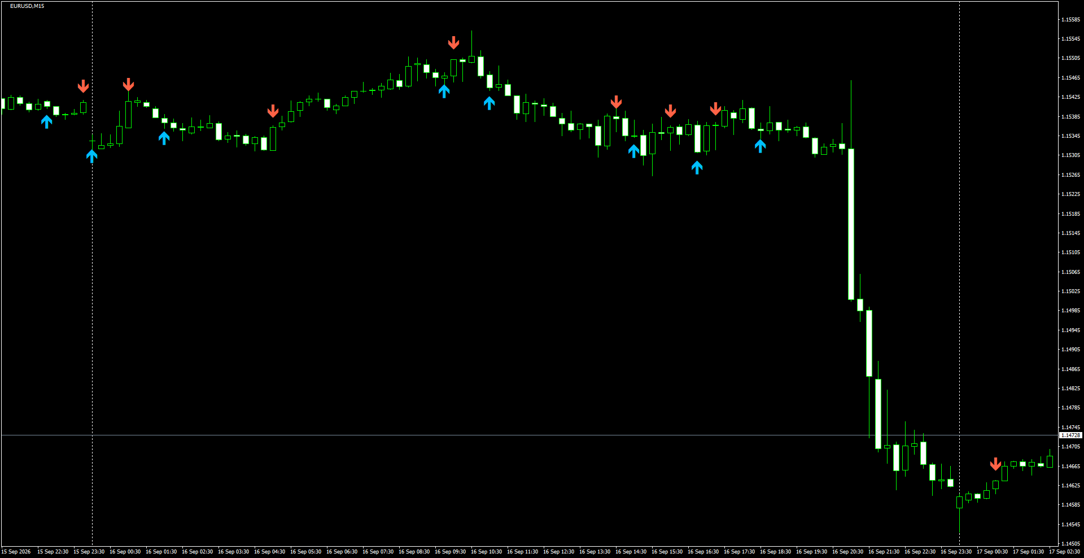1084x558 pixels.
Task: Click the red down arrow around 16 Sep 05:00
Action: click(x=273, y=111)
